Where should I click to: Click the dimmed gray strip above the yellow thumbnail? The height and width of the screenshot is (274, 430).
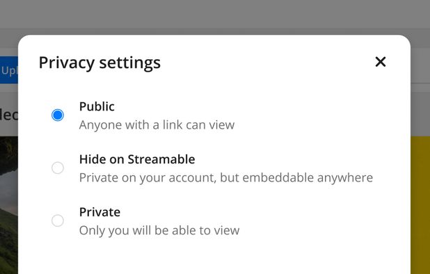click(420, 114)
